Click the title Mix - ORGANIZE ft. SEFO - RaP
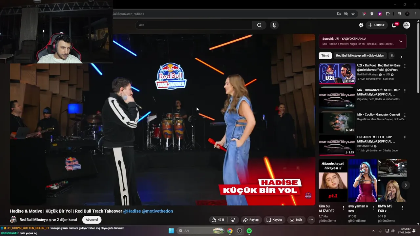Viewport: 420px width, 236px height. pyautogui.click(x=378, y=92)
